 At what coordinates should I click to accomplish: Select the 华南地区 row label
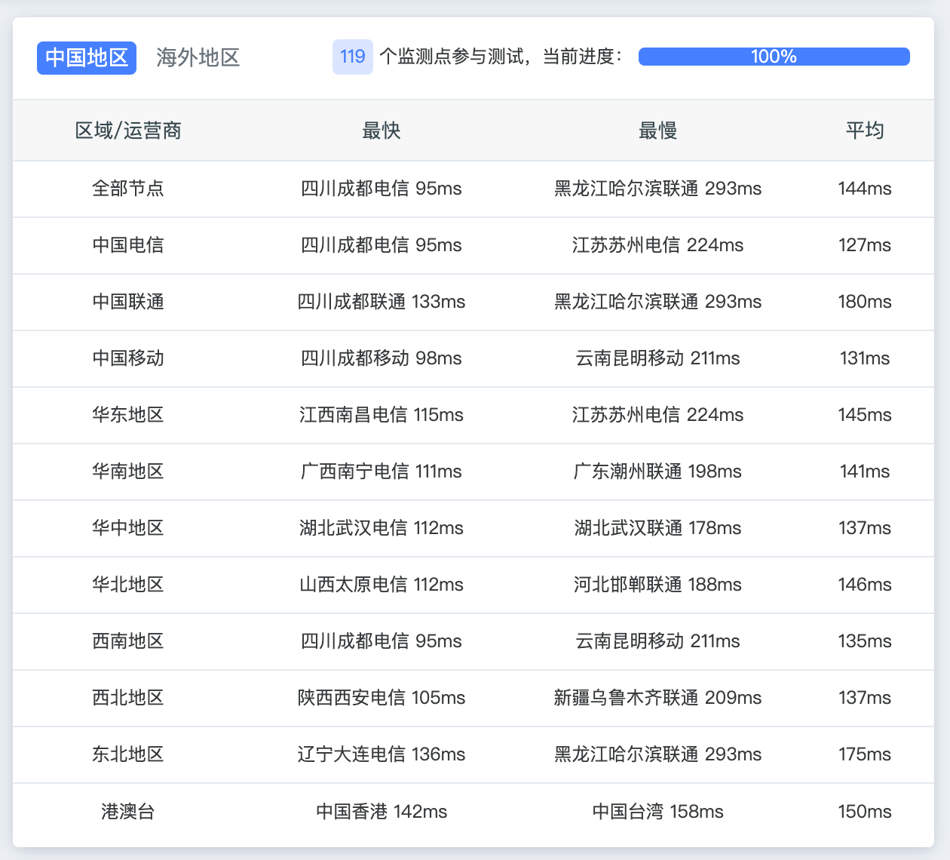point(128,471)
